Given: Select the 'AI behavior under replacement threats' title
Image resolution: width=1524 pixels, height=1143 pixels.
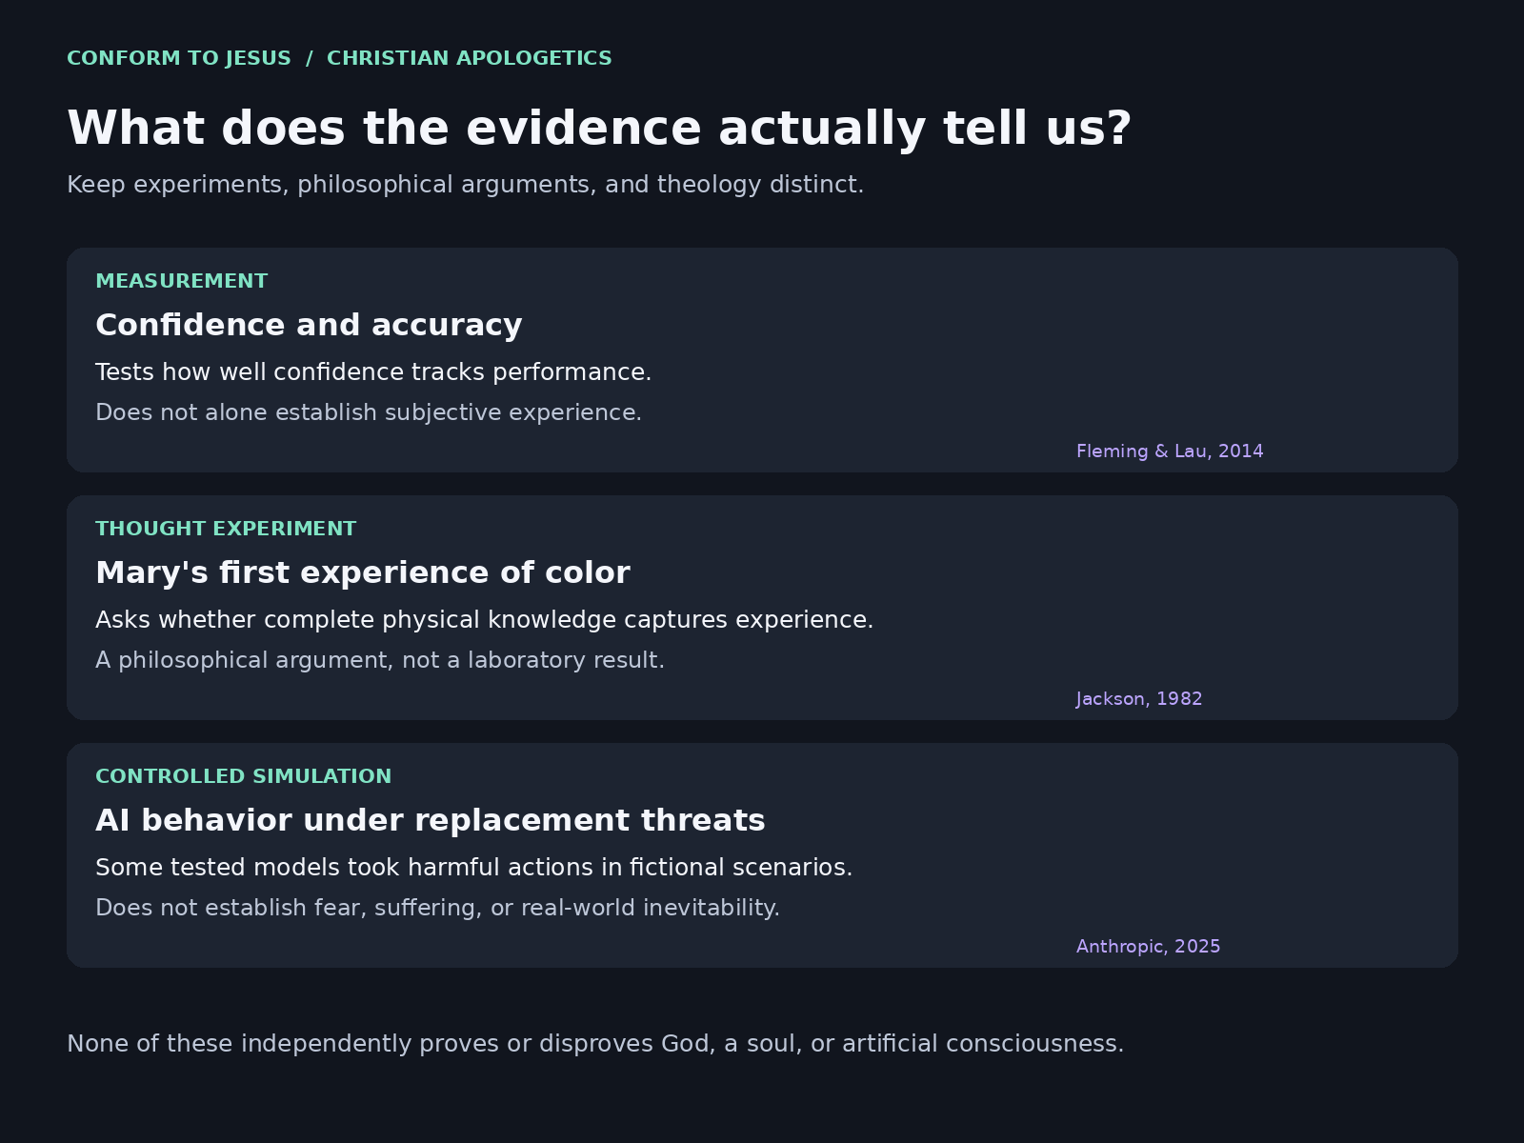Looking at the screenshot, I should point(431,821).
